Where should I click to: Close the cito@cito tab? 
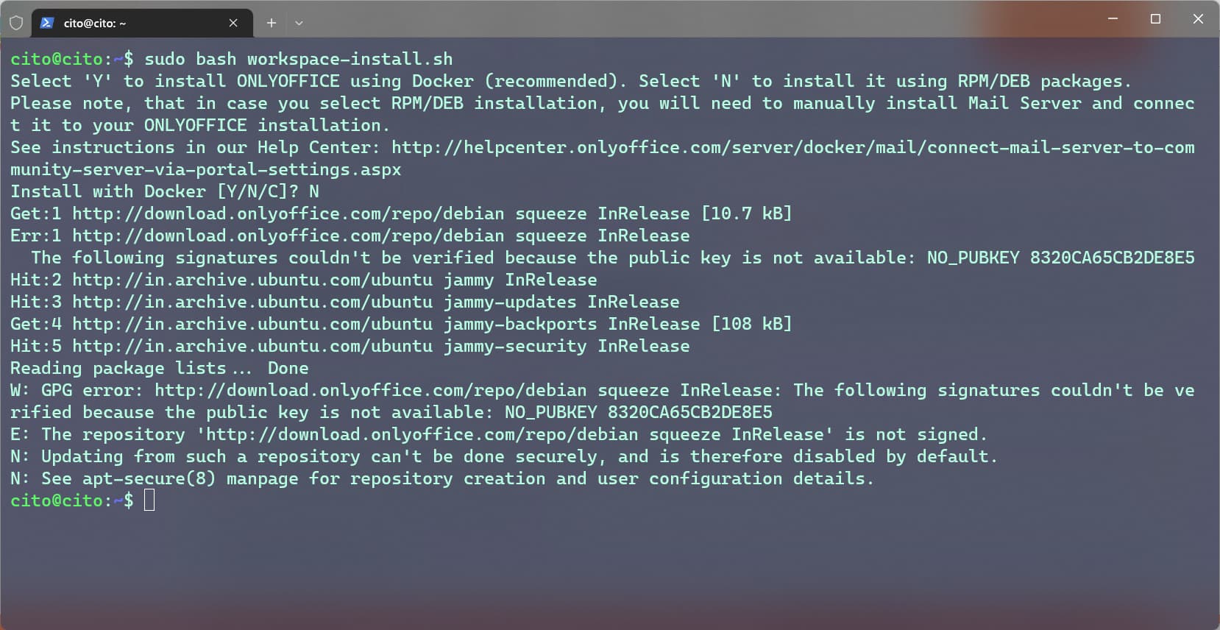point(233,23)
